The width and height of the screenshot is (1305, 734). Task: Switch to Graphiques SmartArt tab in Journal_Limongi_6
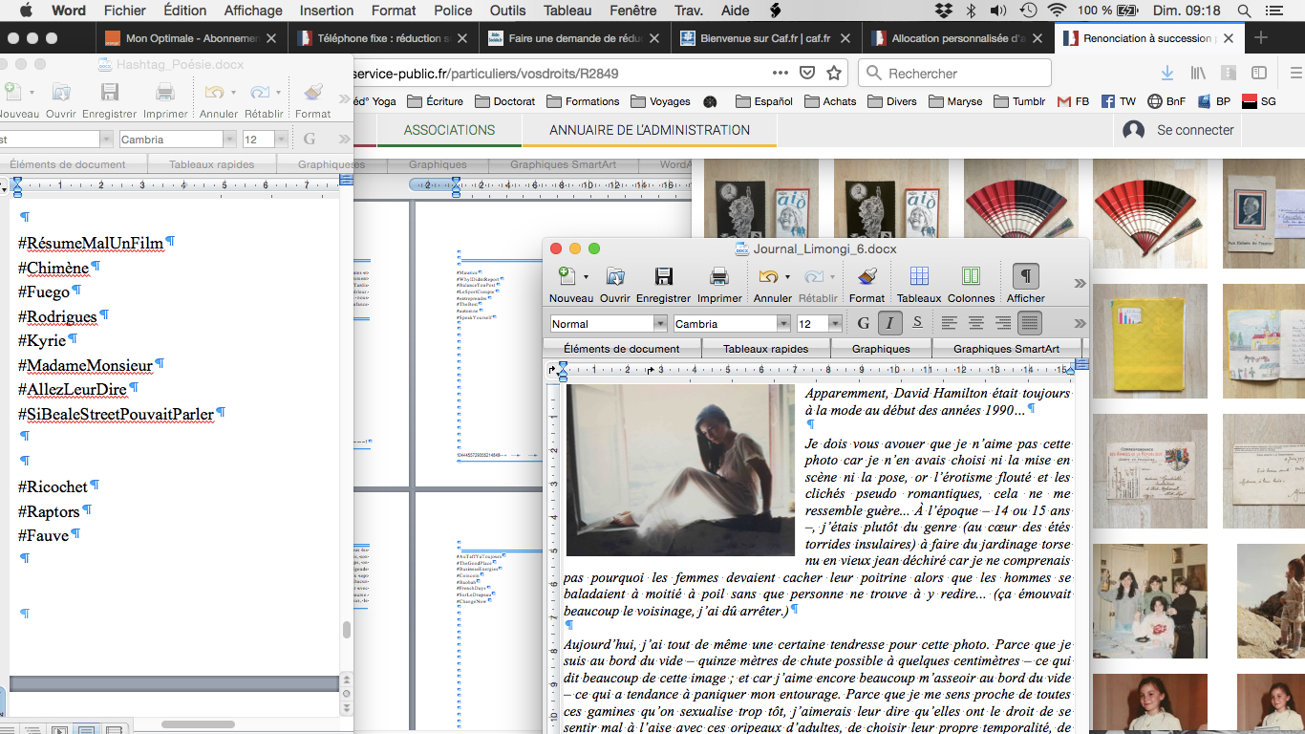[1006, 349]
